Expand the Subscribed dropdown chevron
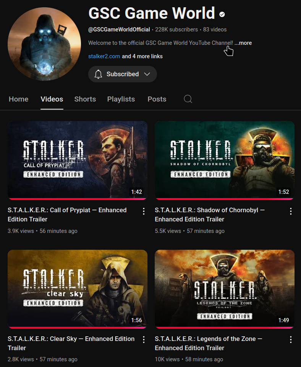The height and width of the screenshot is (367, 301). [147, 74]
